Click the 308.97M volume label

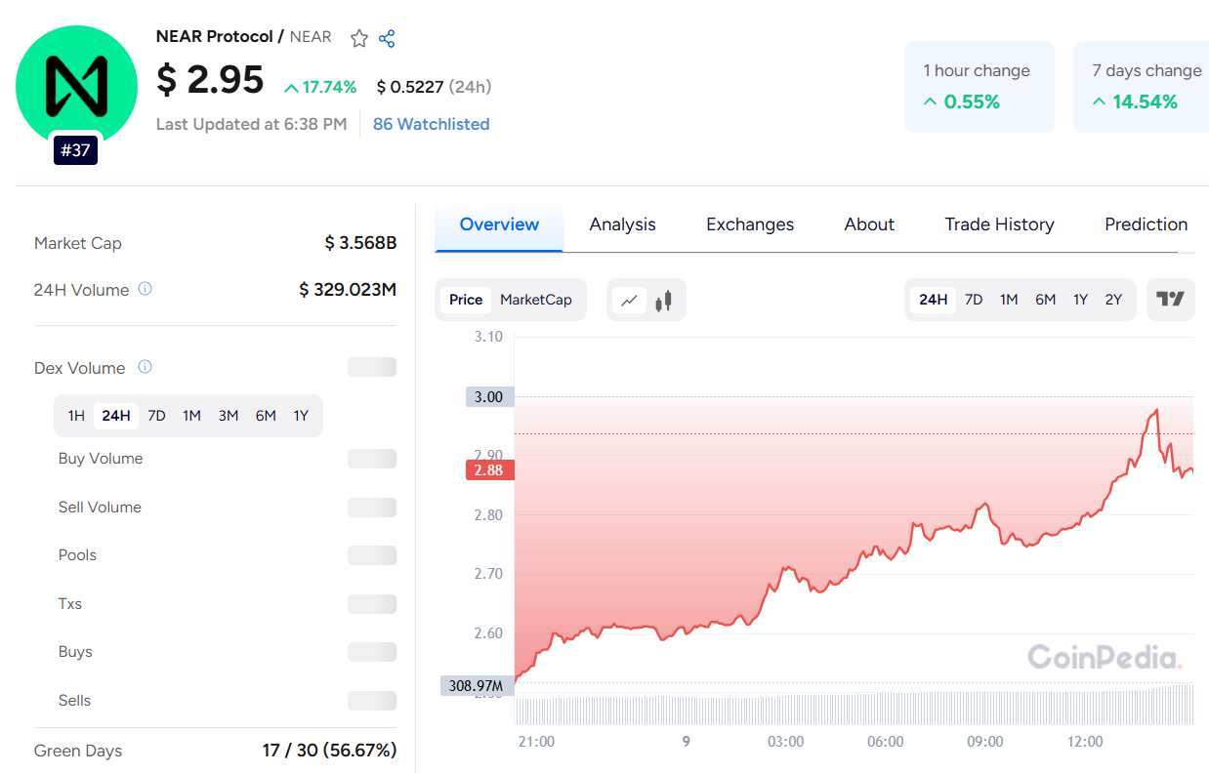[x=476, y=686]
